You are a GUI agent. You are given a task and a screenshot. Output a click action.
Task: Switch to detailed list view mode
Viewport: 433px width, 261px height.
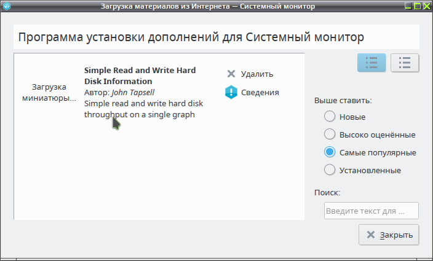coord(371,63)
